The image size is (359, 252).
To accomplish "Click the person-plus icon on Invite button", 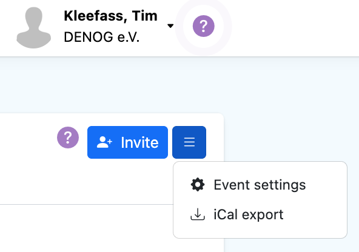I will 104,142.
